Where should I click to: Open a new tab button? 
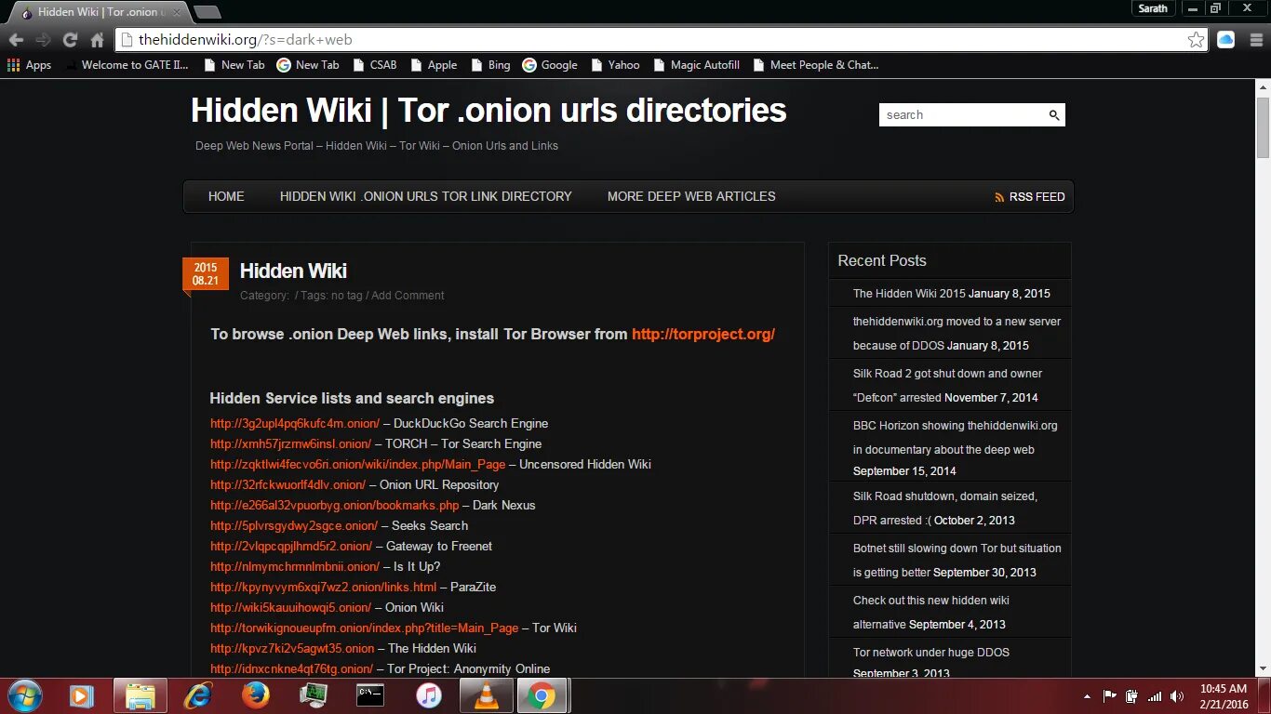click(x=207, y=12)
